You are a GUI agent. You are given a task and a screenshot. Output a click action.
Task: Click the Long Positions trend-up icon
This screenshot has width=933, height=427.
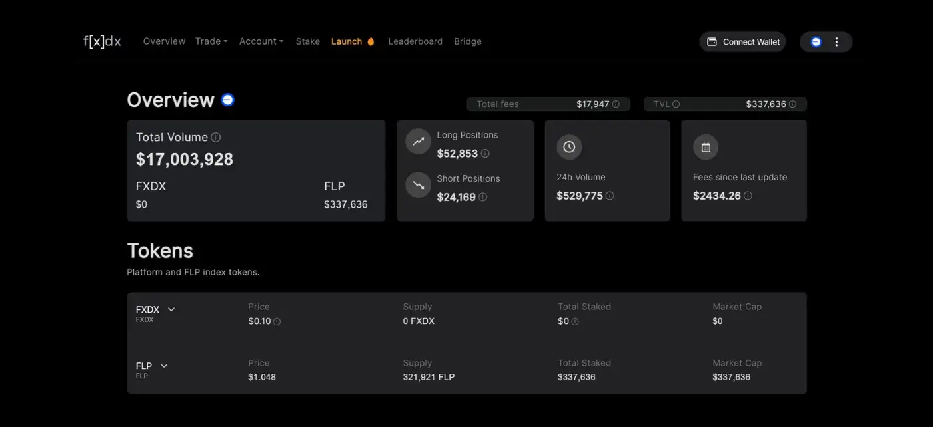[418, 142]
